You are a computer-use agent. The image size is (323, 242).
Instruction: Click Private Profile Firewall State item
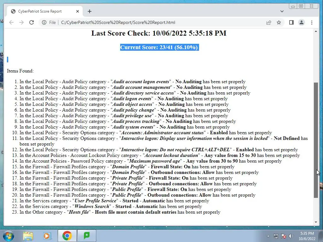(x=126, y=178)
